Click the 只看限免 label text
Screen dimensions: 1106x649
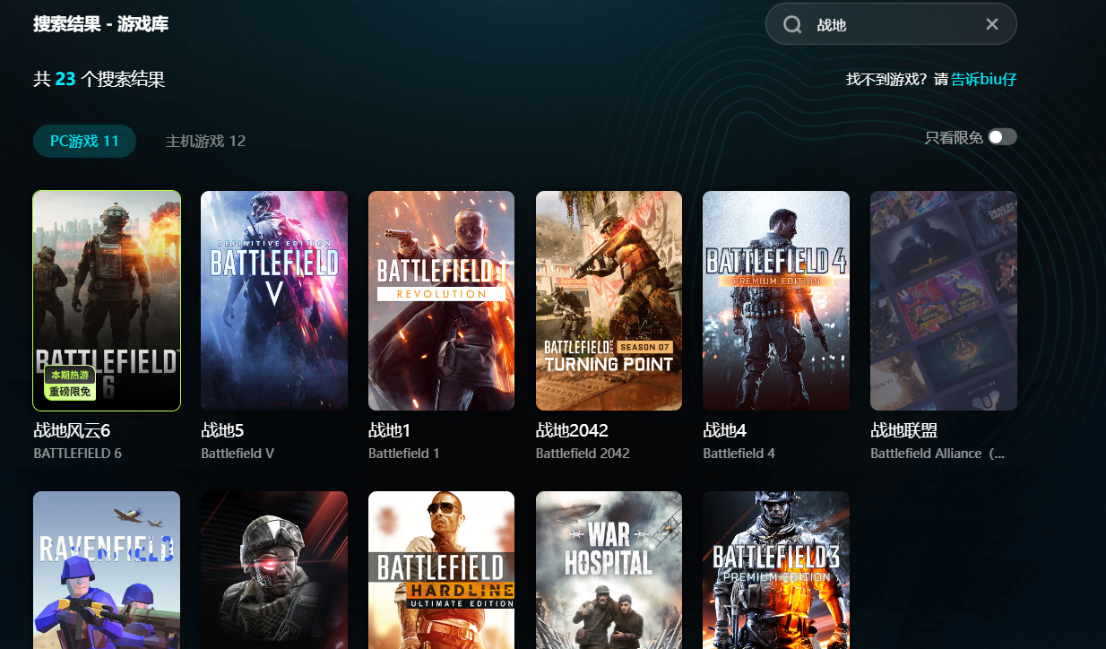(954, 138)
